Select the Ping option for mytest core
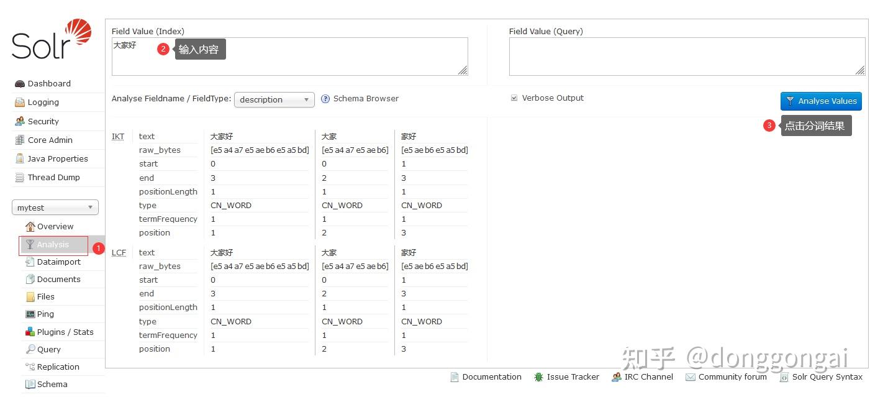Viewport: 870px width, 397px height. pos(45,314)
